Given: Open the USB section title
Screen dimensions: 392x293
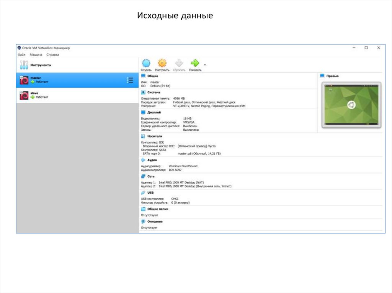Looking at the screenshot, I should click(150, 193).
